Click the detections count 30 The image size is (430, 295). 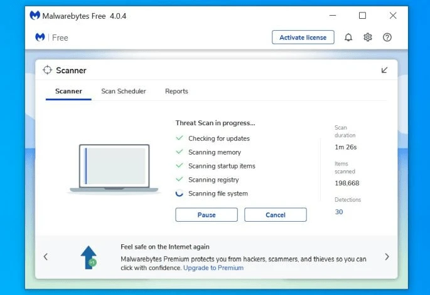pyautogui.click(x=339, y=212)
